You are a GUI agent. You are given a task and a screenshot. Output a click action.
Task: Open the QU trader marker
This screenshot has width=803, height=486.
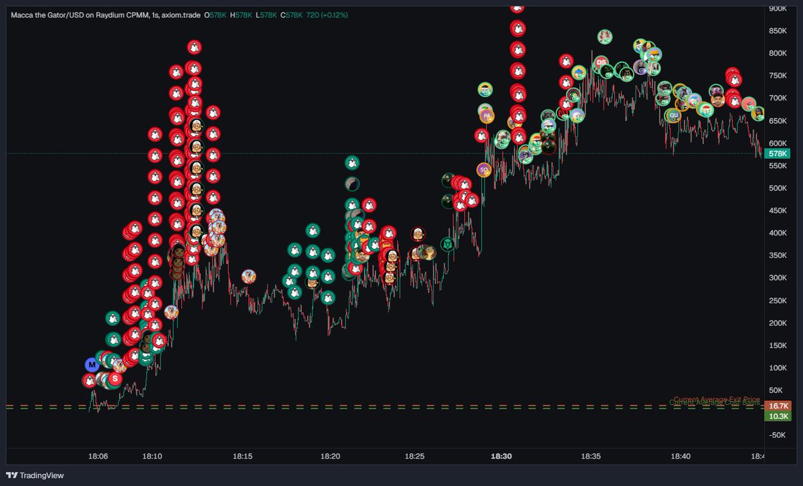tap(674, 115)
